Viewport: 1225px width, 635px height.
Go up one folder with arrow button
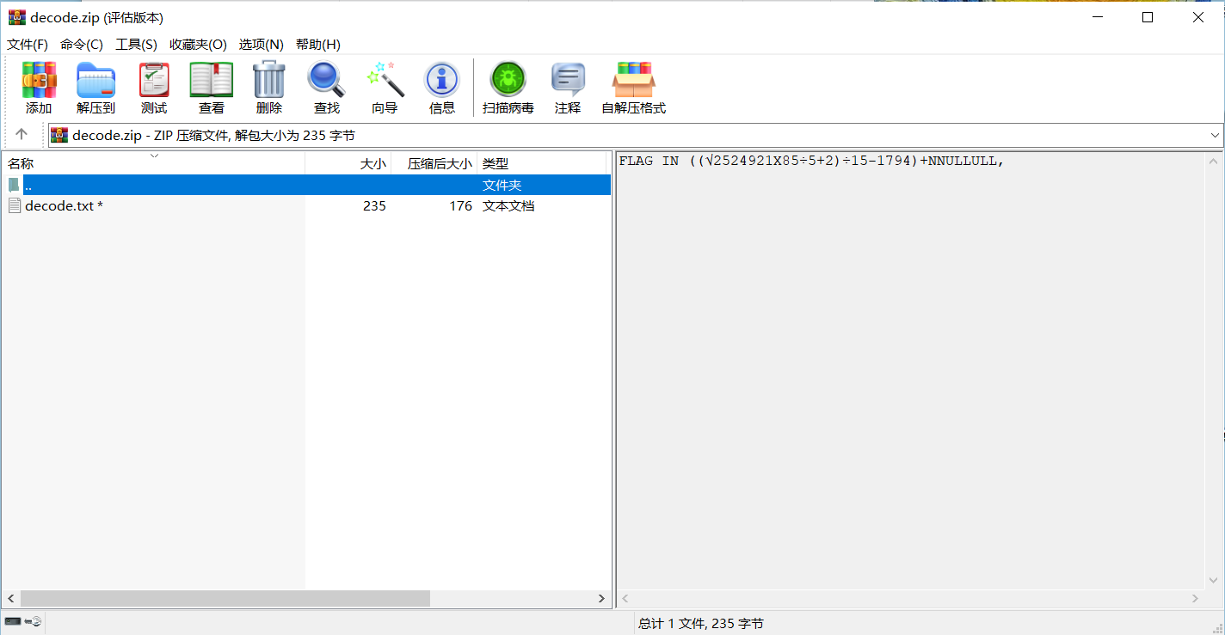22,135
